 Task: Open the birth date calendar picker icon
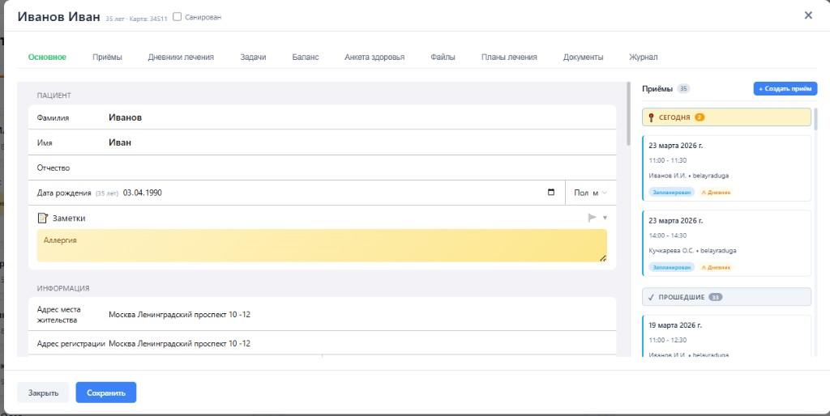tap(551, 193)
